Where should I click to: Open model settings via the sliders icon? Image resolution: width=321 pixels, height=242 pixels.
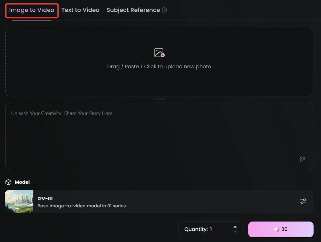tap(303, 201)
